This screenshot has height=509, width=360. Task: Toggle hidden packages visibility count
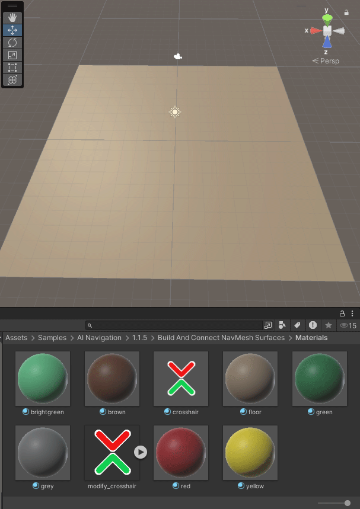[x=348, y=325]
